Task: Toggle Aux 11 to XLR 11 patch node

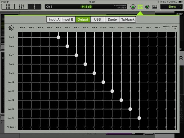Action: click(112, 91)
